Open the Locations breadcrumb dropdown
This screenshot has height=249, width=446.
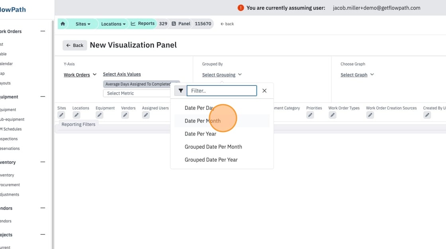(x=113, y=24)
